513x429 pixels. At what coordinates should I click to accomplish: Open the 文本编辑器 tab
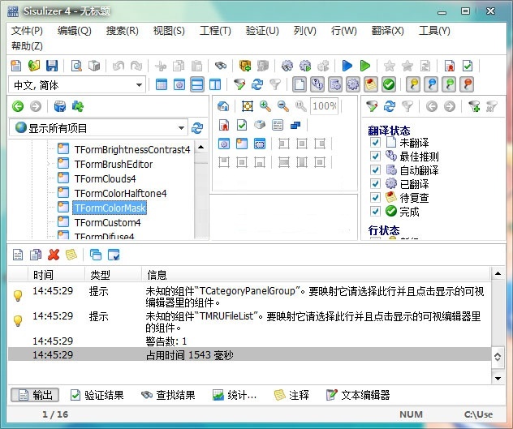[357, 395]
